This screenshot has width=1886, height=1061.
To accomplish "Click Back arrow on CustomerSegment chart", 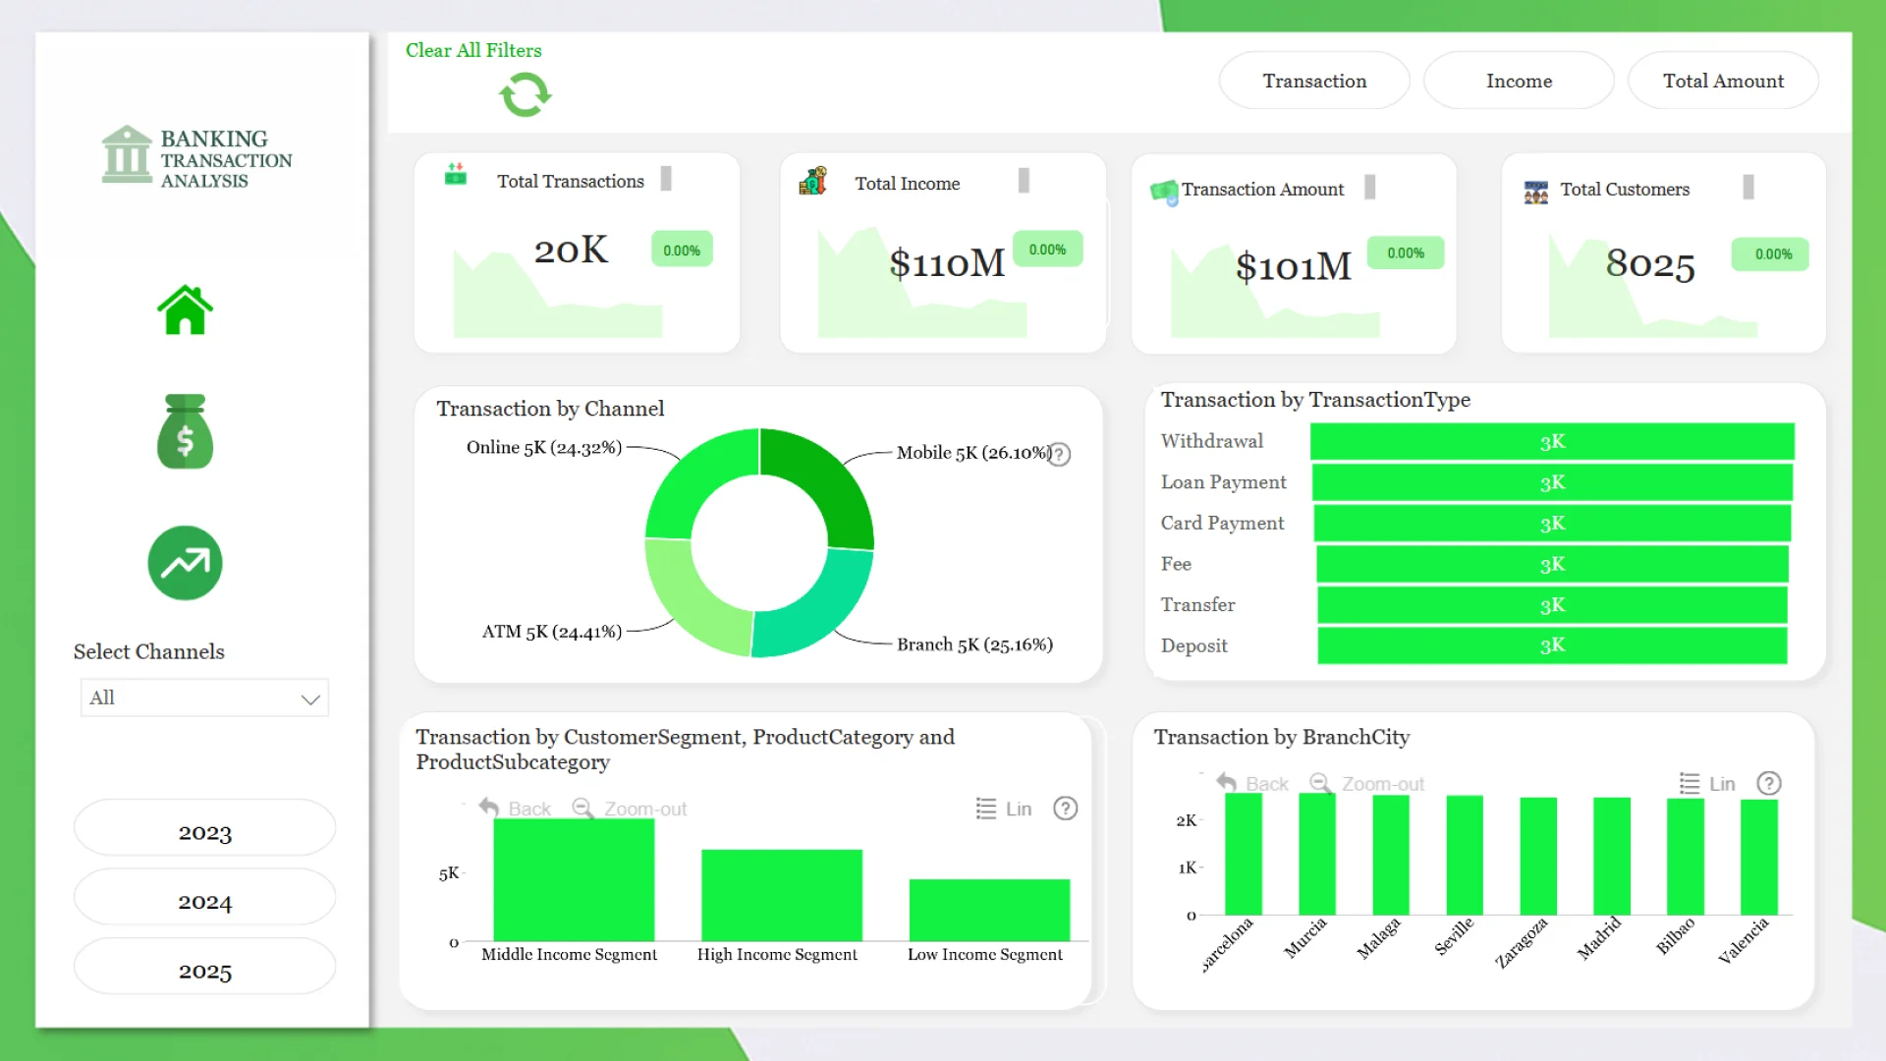I will (515, 809).
